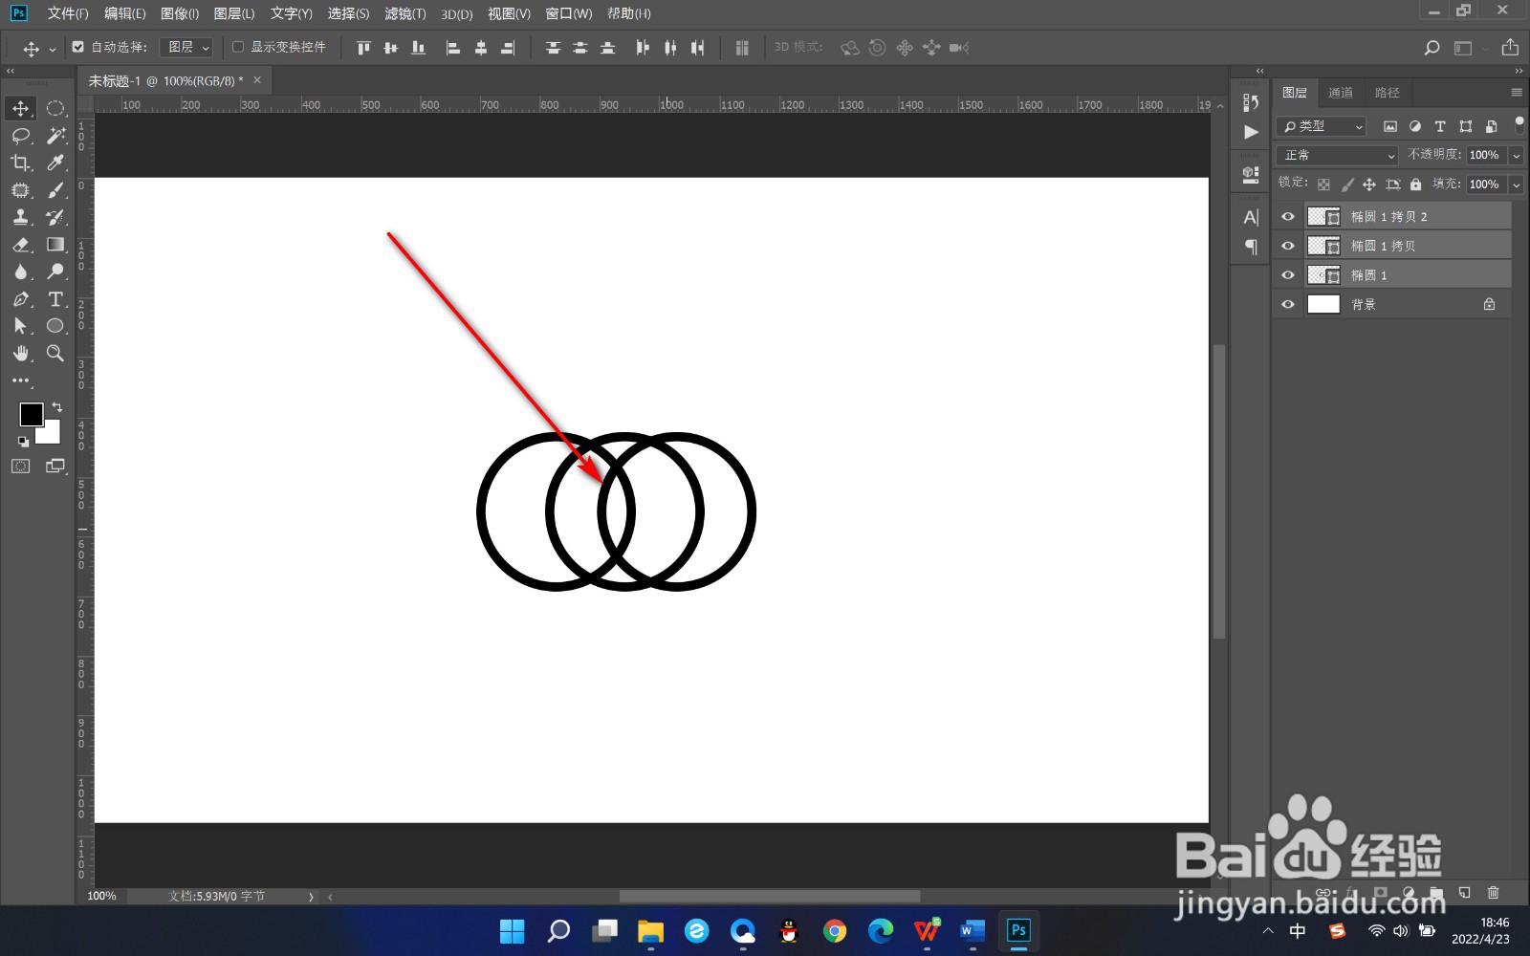1530x956 pixels.
Task: Switch to the 通道 tab
Action: click(1341, 93)
